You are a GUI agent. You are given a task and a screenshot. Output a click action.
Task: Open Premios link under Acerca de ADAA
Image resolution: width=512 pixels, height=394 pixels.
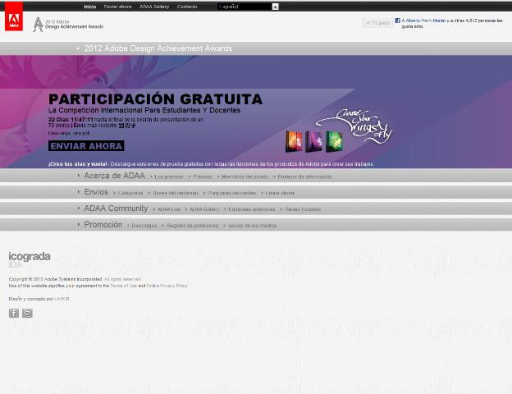[x=203, y=176]
